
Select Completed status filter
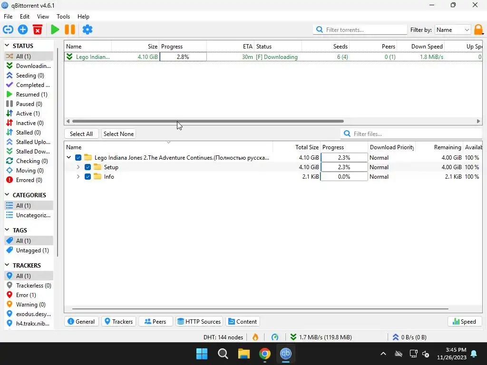(29, 85)
